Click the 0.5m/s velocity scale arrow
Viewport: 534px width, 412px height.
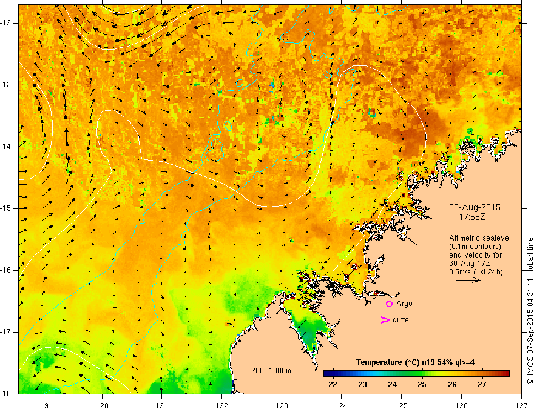point(468,280)
